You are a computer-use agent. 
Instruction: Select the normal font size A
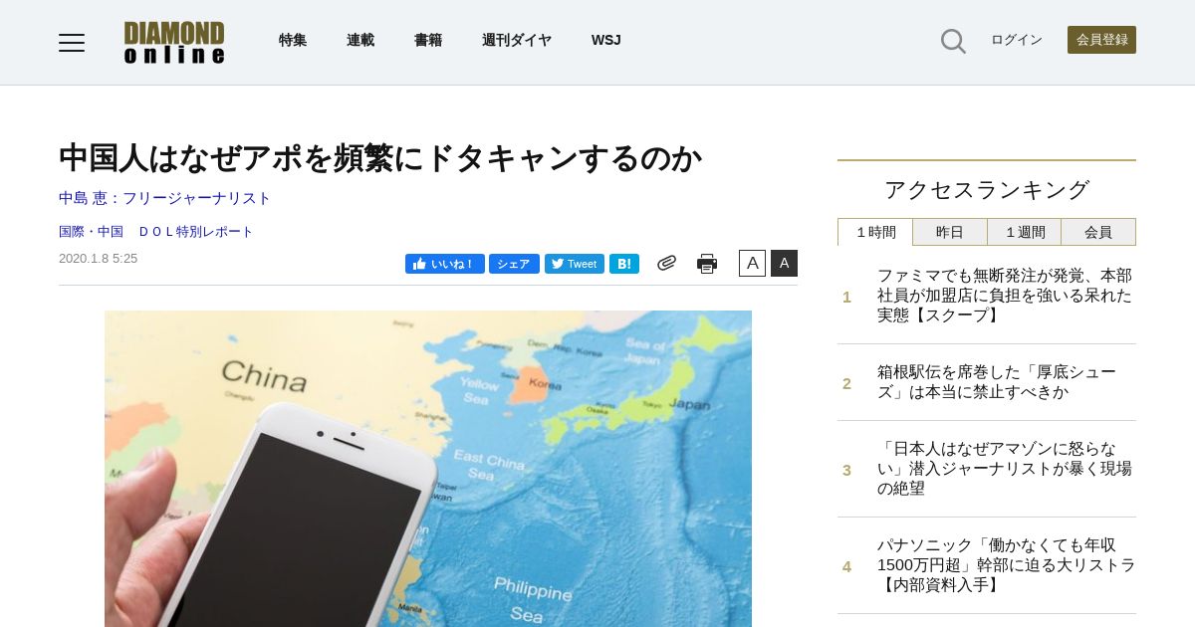[x=752, y=263]
